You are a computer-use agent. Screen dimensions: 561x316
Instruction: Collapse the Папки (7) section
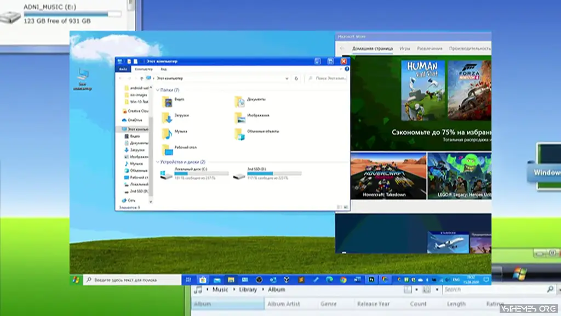point(159,90)
